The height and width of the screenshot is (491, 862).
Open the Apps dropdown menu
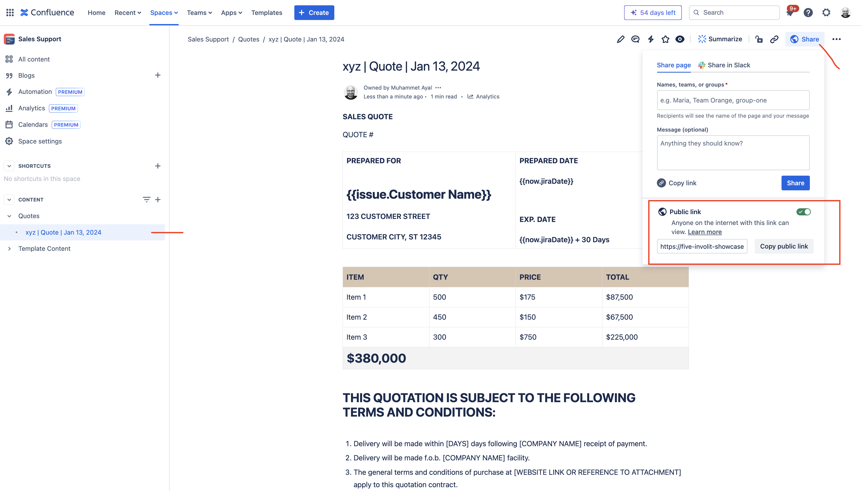[232, 13]
